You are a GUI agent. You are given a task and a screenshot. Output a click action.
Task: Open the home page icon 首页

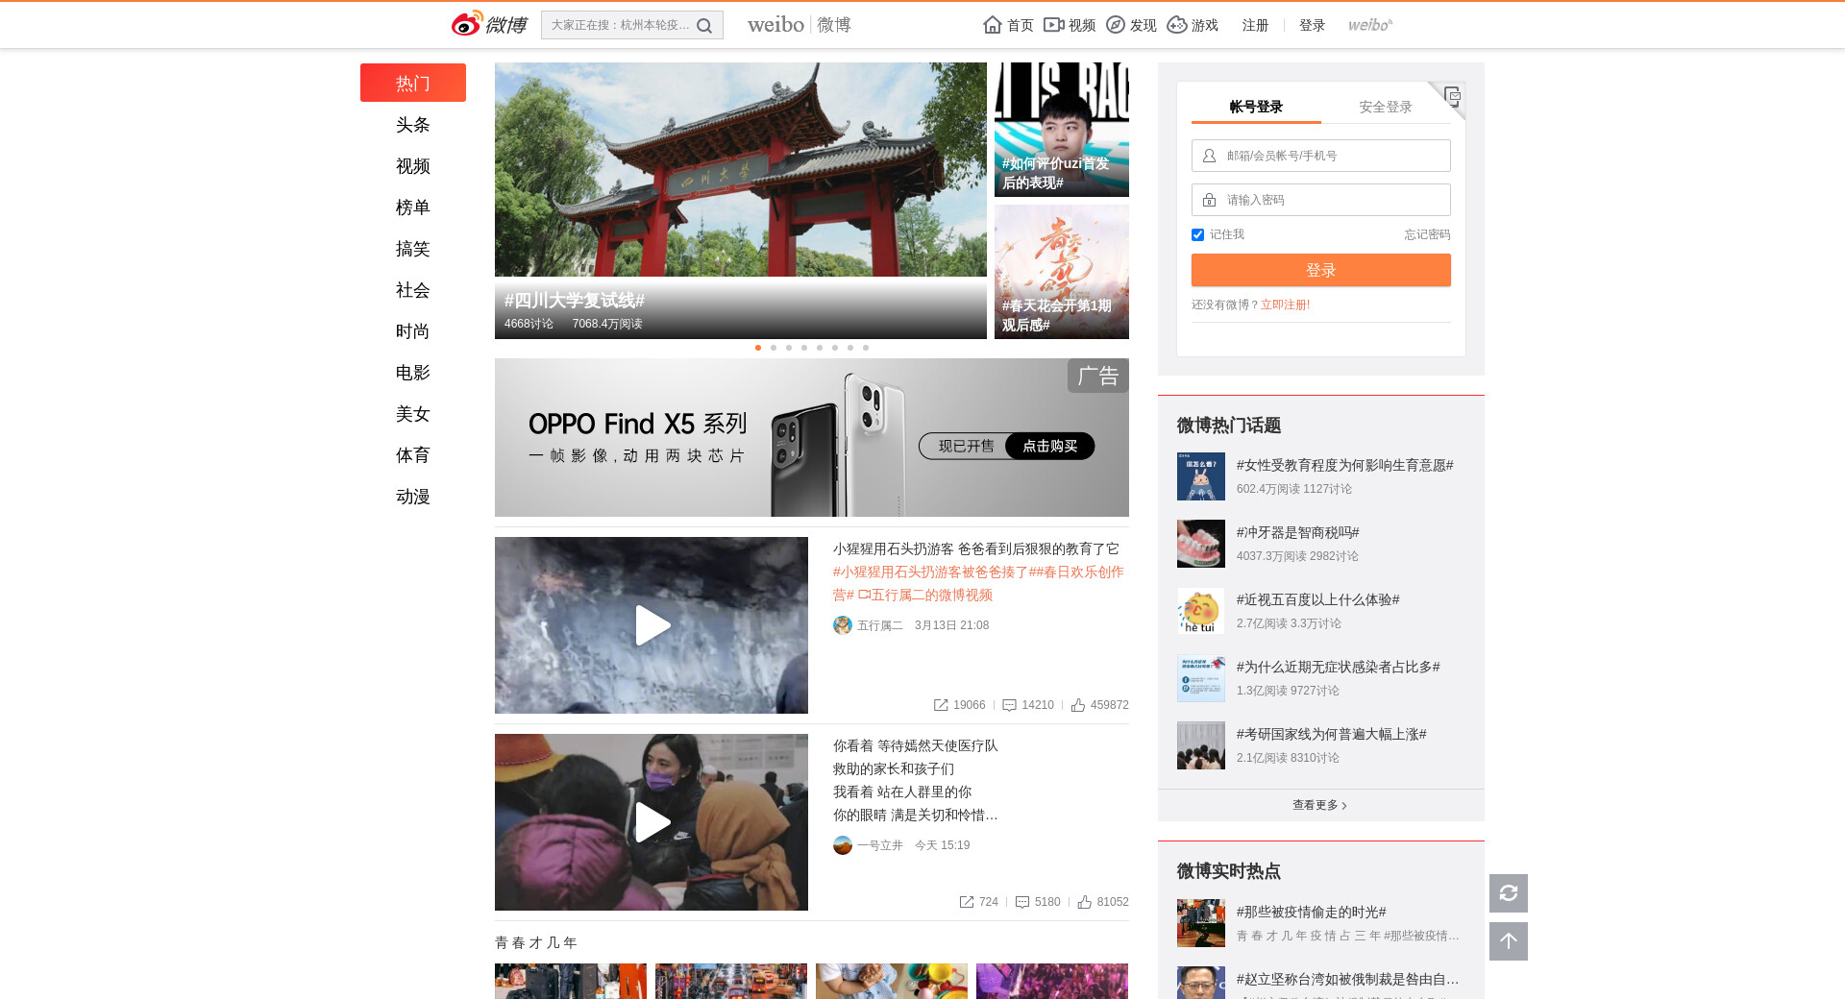tap(993, 25)
